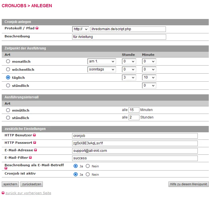209x197 pixels.
Task: Expand the täglich Minute dropdown showing 10
Action: pos(149,78)
